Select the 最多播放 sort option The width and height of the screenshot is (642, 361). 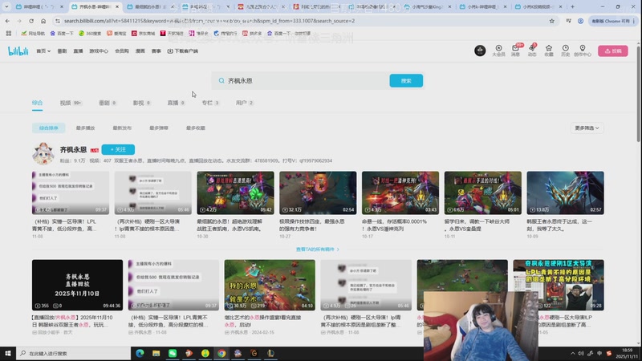click(85, 128)
